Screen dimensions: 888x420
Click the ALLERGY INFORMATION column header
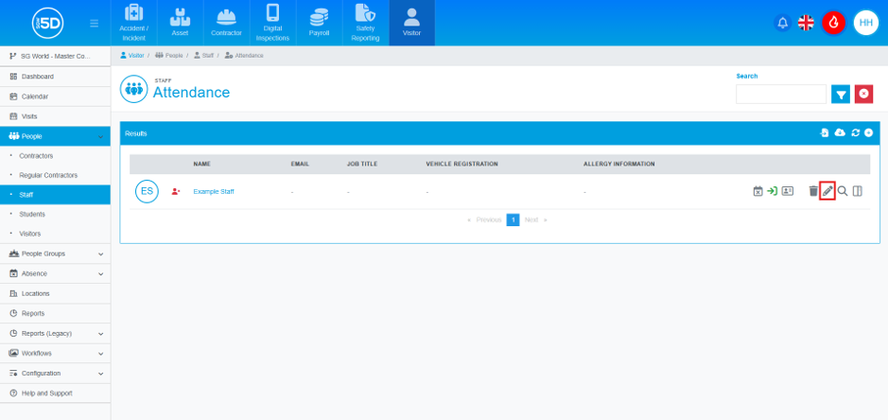tap(619, 165)
